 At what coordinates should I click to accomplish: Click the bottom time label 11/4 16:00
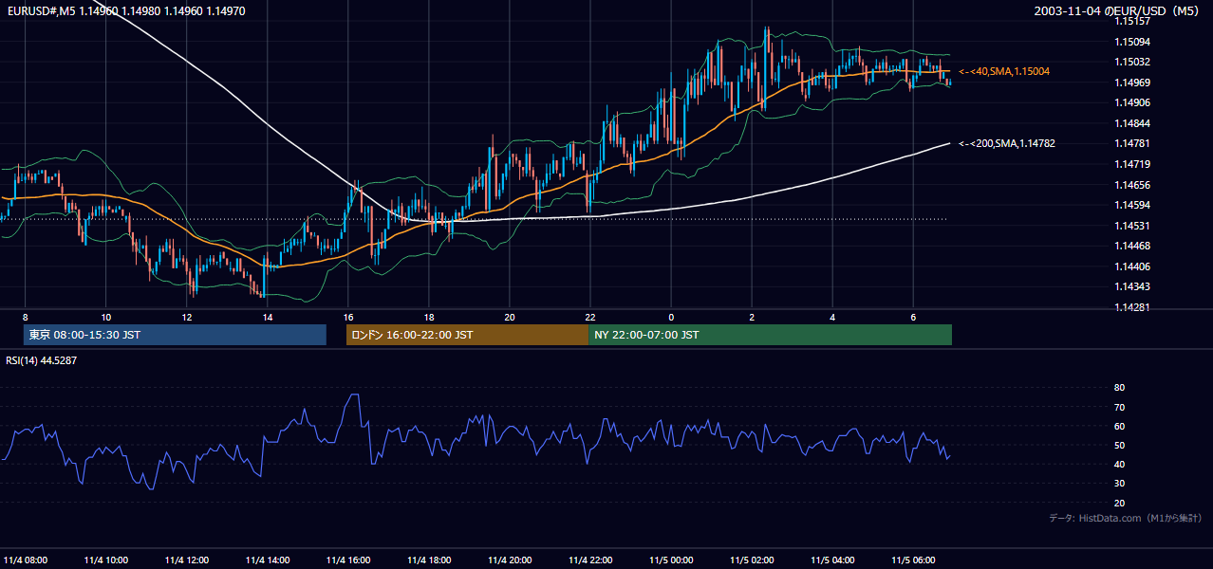(x=348, y=560)
